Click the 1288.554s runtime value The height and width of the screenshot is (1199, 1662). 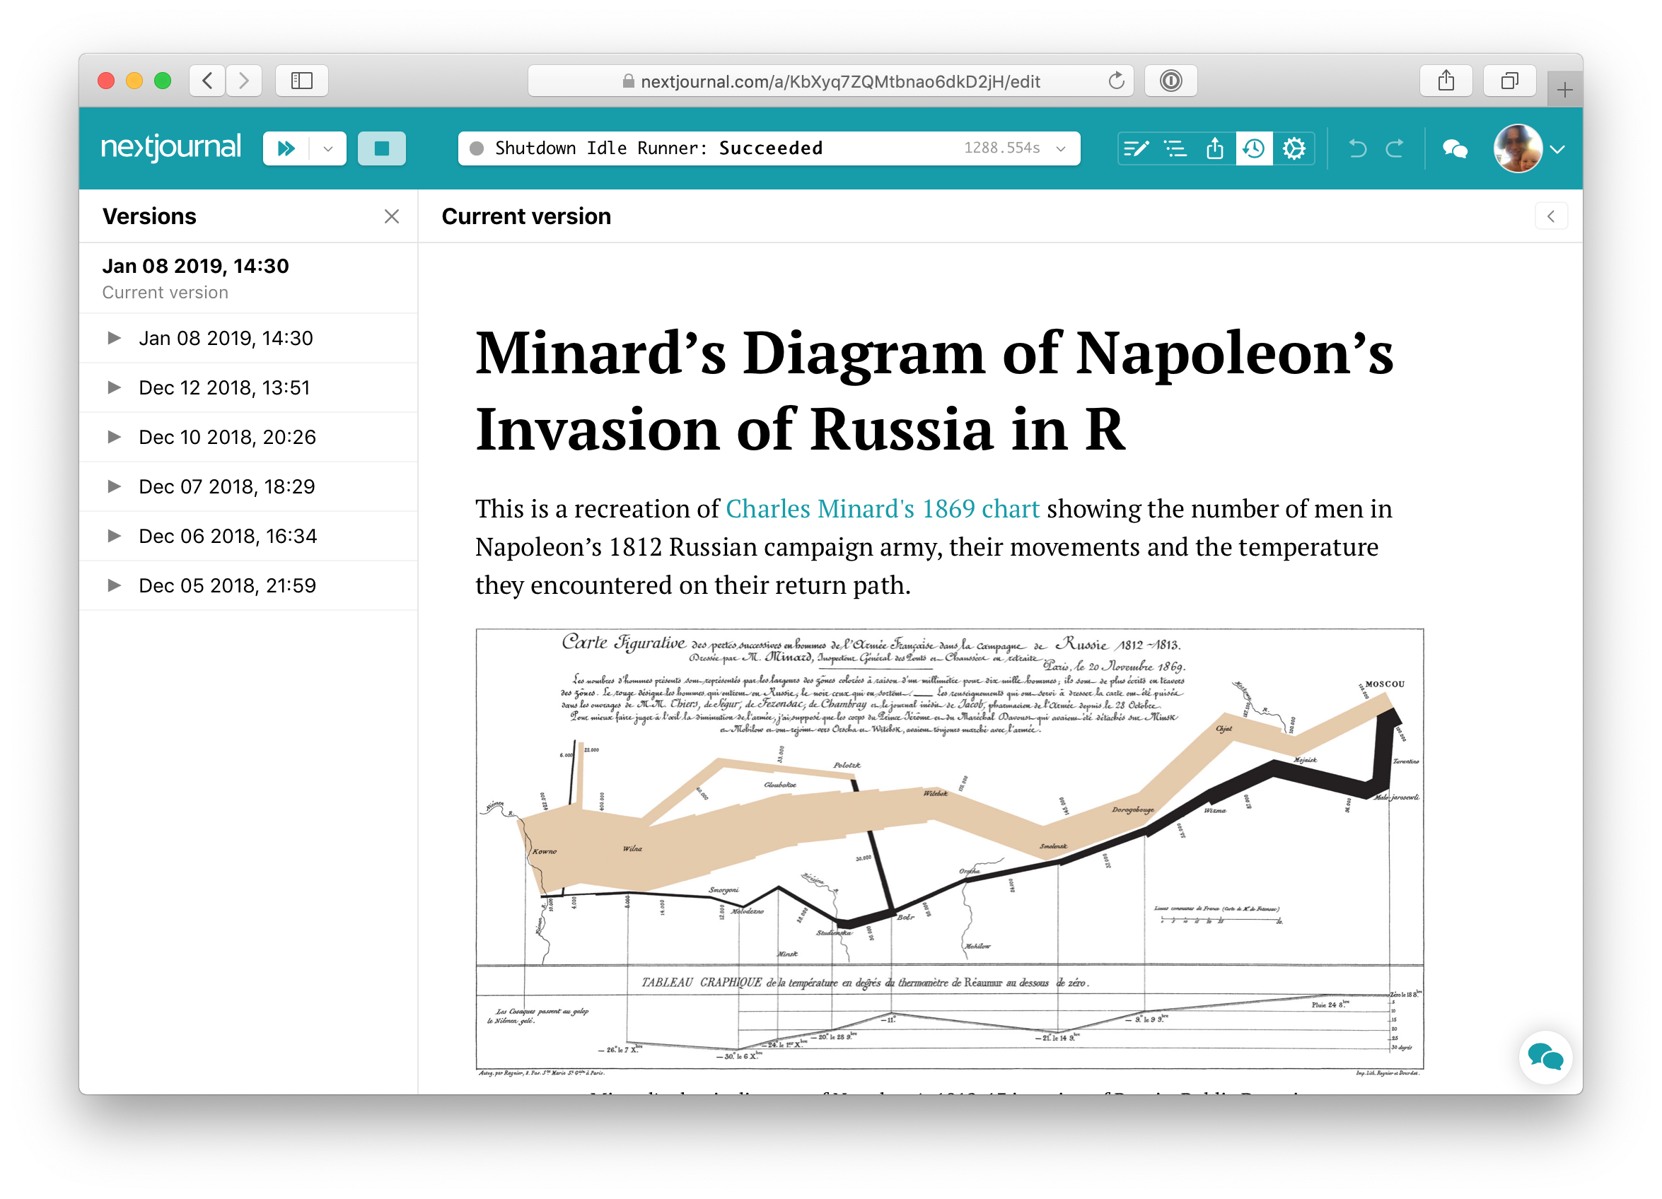1001,148
